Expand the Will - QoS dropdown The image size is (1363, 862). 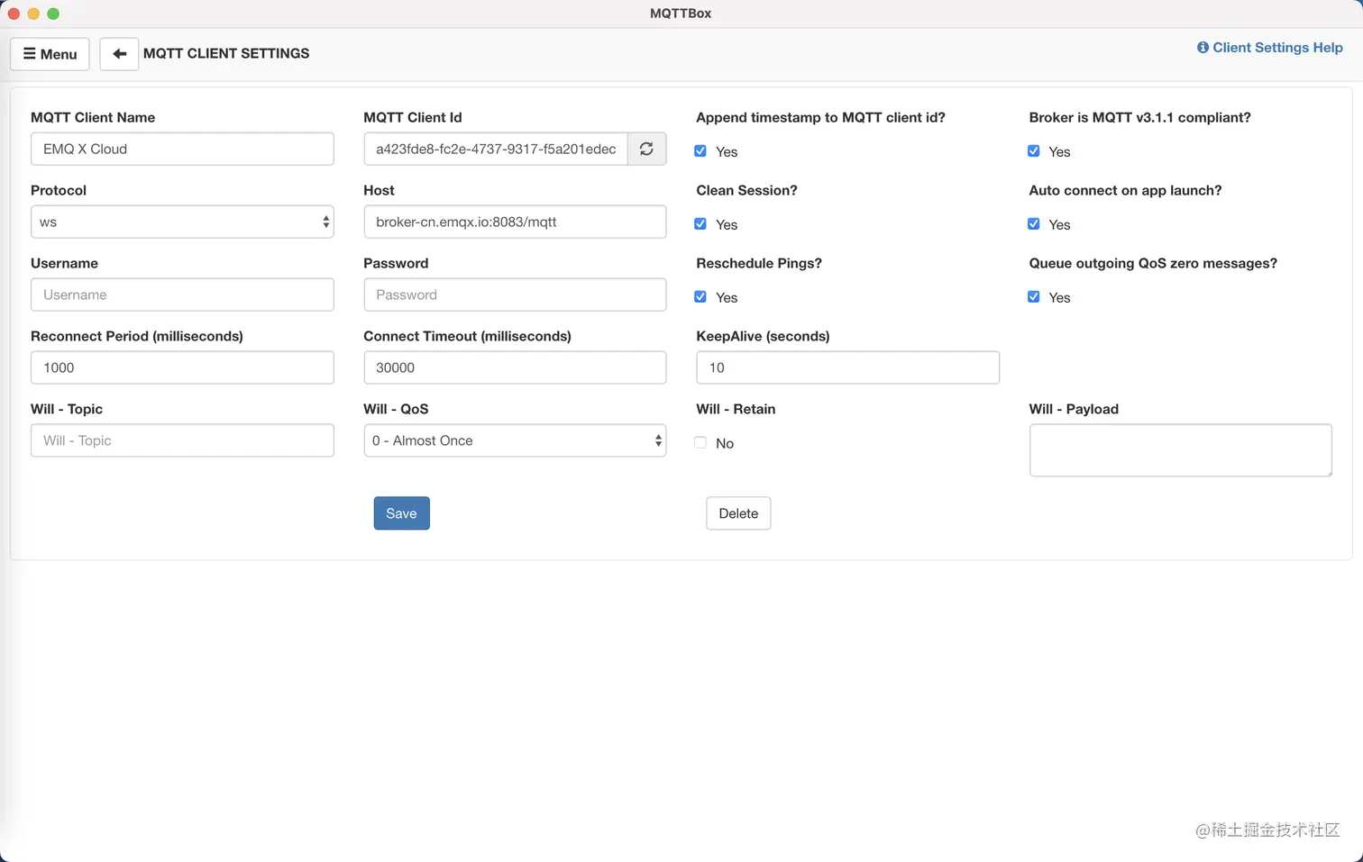pyautogui.click(x=515, y=440)
